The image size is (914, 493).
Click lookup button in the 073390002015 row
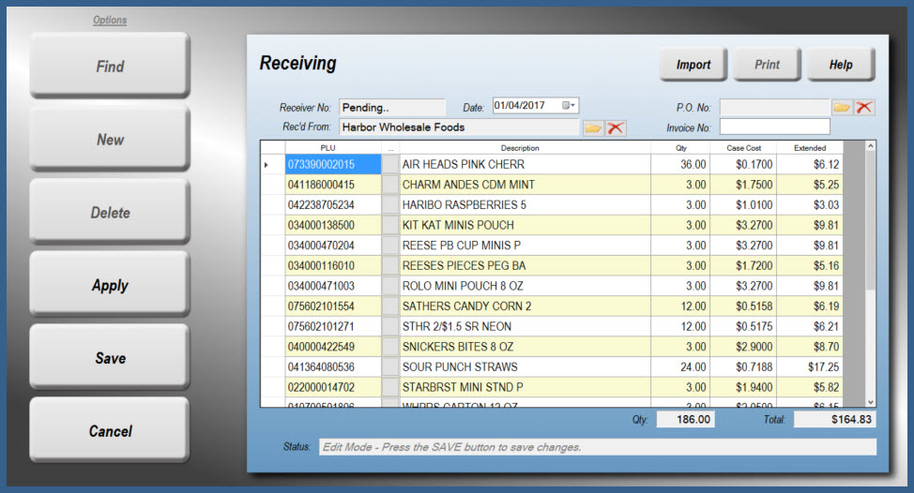tap(390, 164)
